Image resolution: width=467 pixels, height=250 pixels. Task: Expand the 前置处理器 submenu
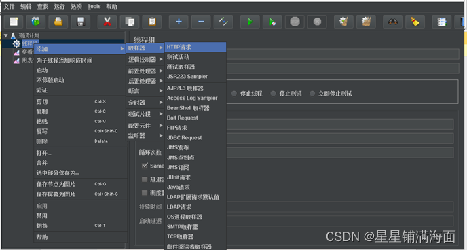coord(145,71)
